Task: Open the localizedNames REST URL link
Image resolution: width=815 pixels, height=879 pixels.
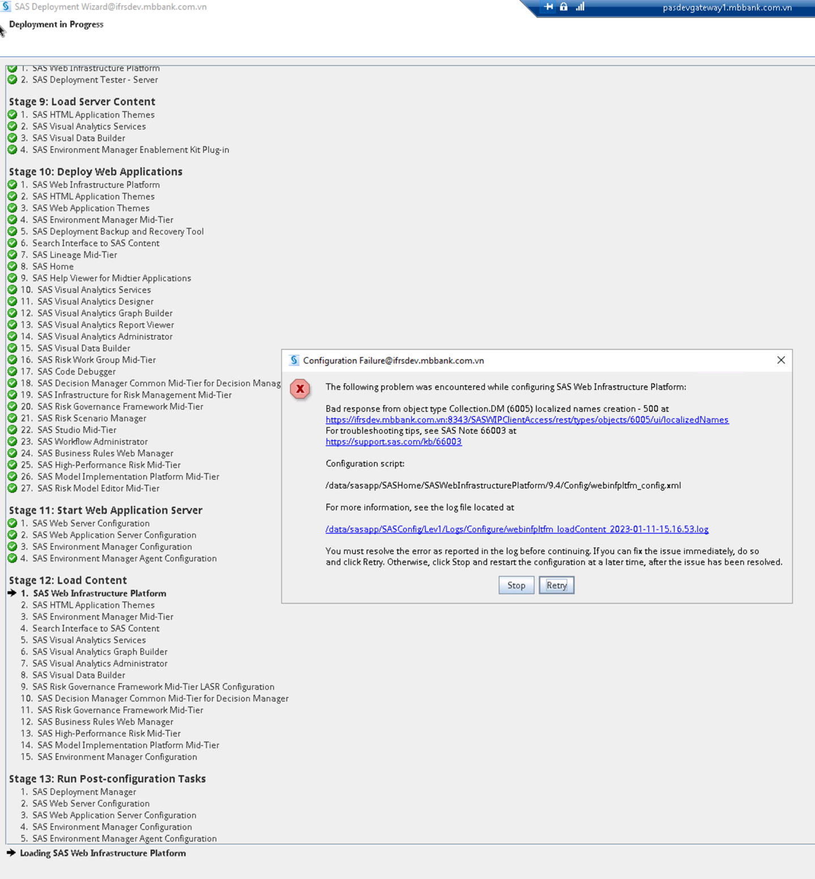Action: [527, 420]
